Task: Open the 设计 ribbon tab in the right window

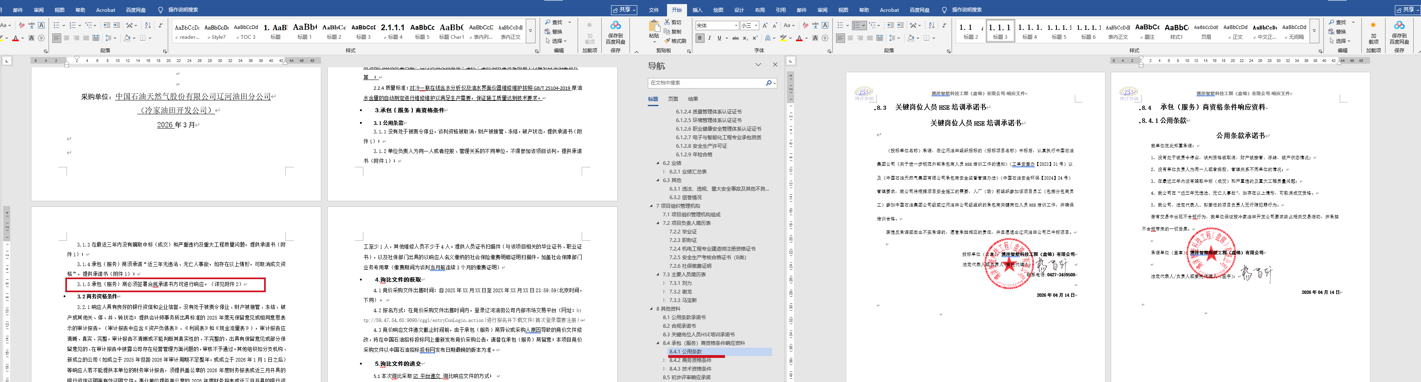Action: pyautogui.click(x=739, y=10)
